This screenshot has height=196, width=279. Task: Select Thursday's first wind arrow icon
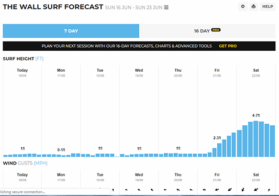pyautogui.click(x=165, y=190)
